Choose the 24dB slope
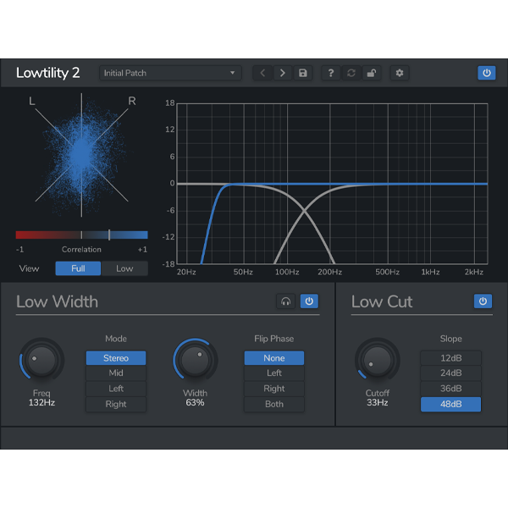 450,373
